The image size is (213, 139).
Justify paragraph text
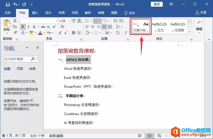tap(104, 27)
